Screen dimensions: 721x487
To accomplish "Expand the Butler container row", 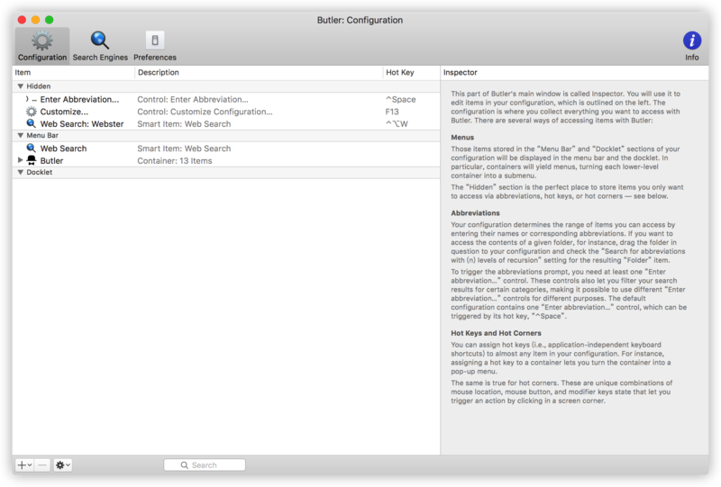I will coord(20,160).
